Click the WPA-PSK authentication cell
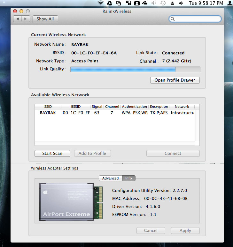Viewport: 233px width, 247px height. coord(135,113)
